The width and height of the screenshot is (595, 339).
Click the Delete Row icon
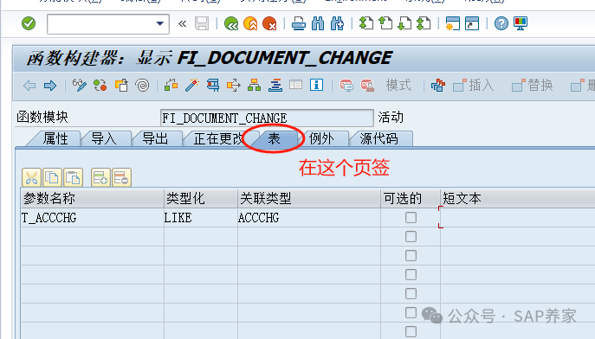(121, 177)
